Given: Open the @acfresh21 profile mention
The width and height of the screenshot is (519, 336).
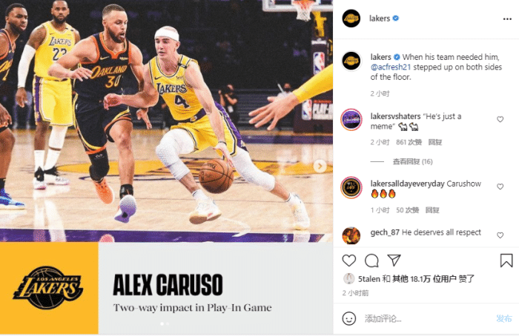Looking at the screenshot, I should click(x=391, y=67).
